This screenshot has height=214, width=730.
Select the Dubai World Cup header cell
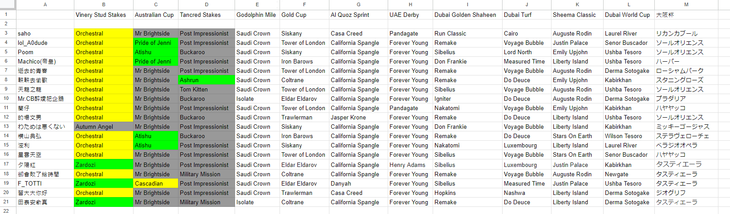tap(629, 15)
